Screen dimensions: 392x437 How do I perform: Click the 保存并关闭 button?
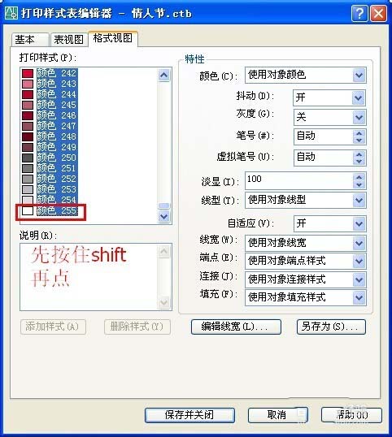189,415
